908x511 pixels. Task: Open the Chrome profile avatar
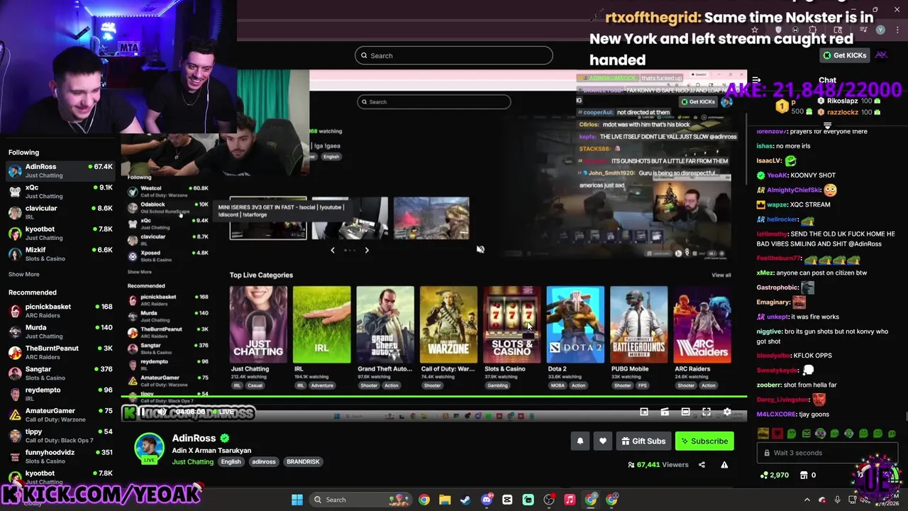[880, 30]
